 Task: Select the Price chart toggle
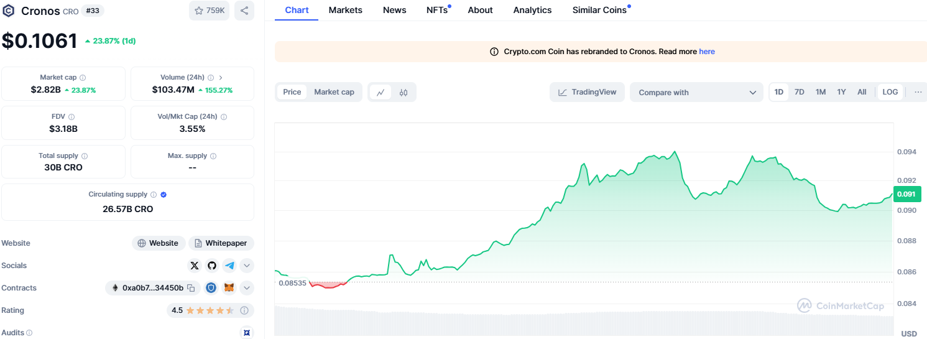(x=292, y=92)
